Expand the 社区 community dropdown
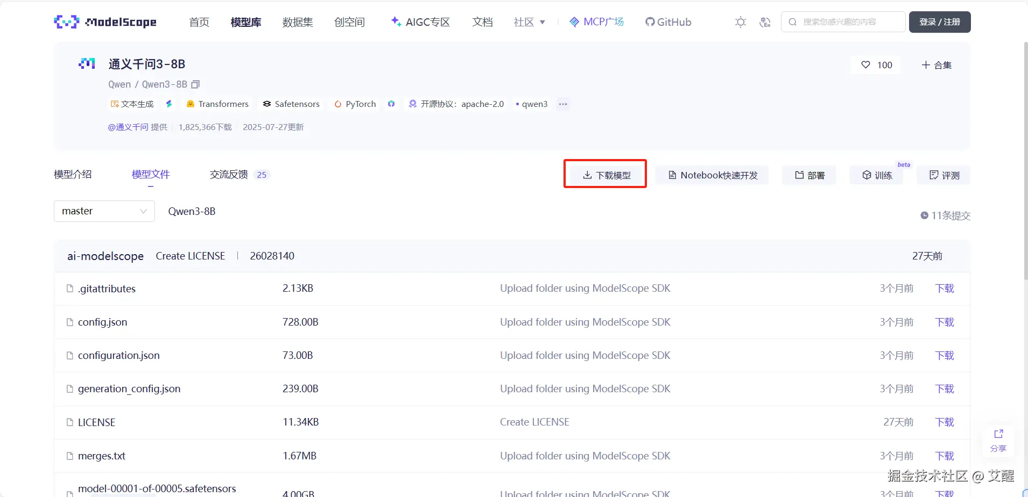This screenshot has height=497, width=1028. [x=530, y=22]
